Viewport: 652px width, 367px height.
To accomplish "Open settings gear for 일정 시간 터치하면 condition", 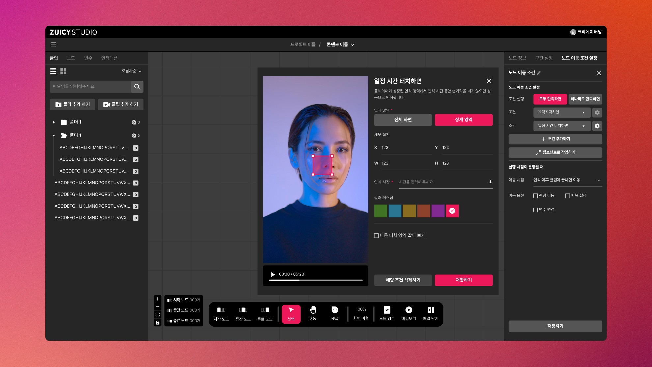I will [x=597, y=126].
